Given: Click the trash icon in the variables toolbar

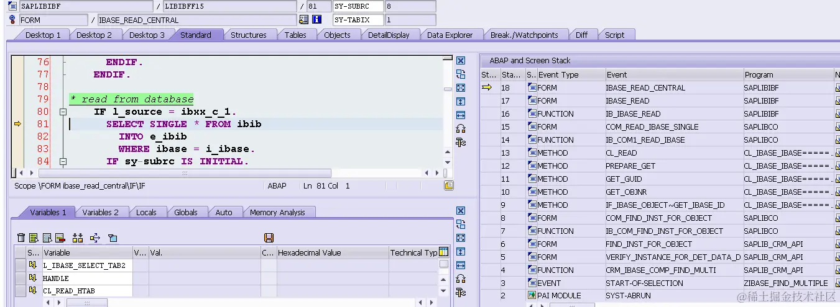Looking at the screenshot, I should coord(21,238).
